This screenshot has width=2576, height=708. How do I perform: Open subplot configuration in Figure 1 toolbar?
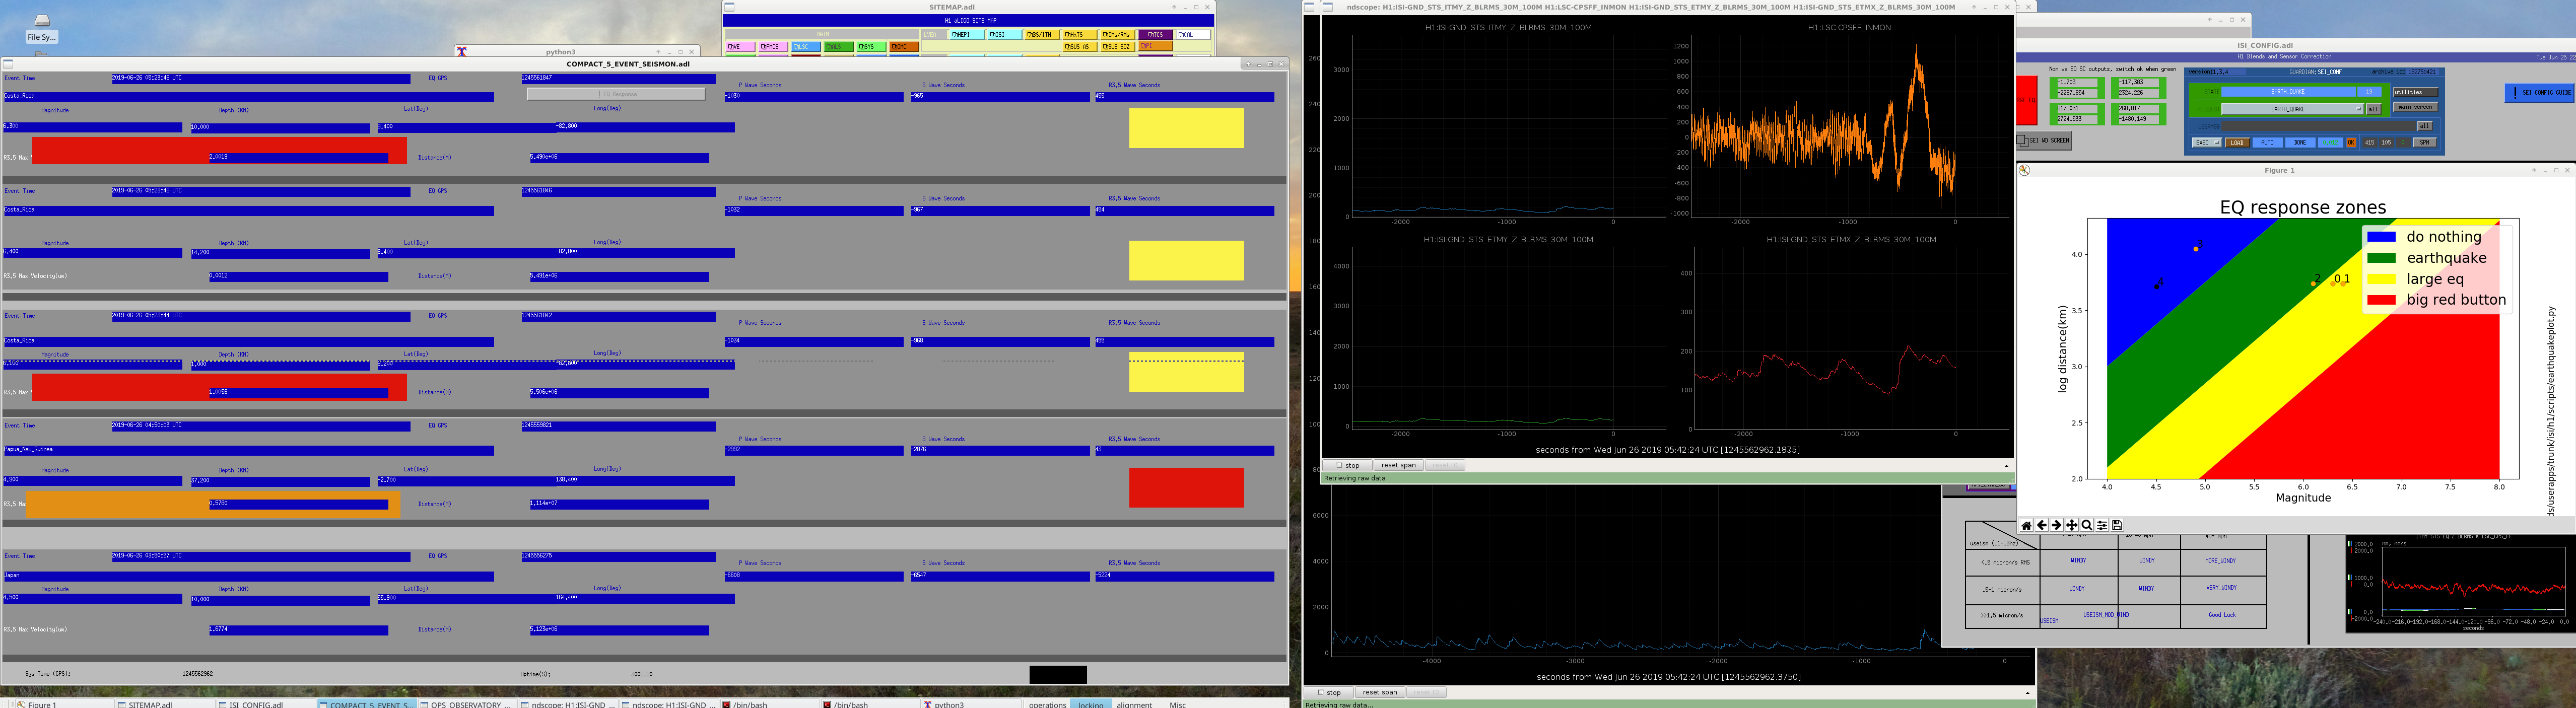click(x=2102, y=525)
